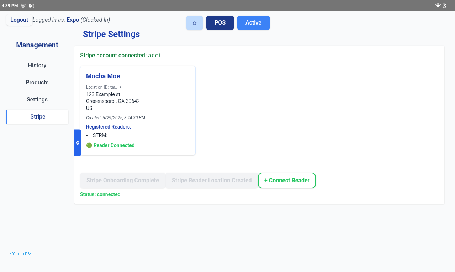Screen dimensions: 455x272
Task: Collapse the sidebar with the double-chevron handle
Action: [78, 143]
